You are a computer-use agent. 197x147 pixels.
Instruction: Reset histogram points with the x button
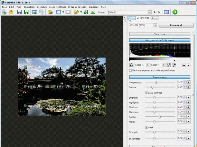pyautogui.click(x=188, y=65)
